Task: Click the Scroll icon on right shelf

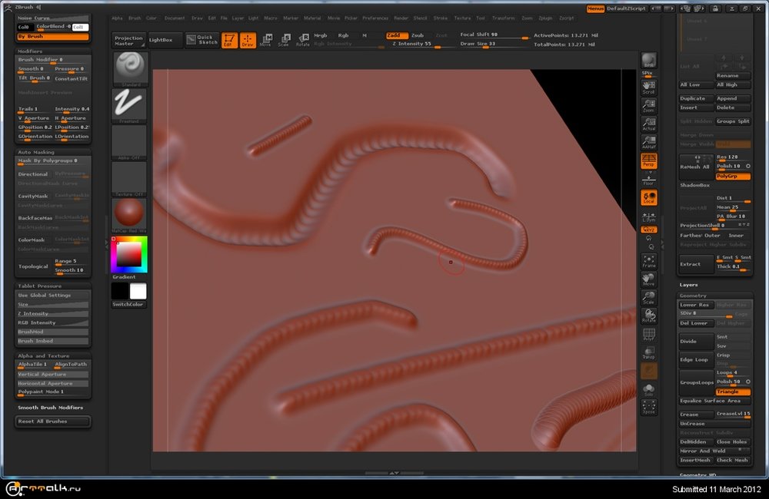Action: tap(648, 86)
